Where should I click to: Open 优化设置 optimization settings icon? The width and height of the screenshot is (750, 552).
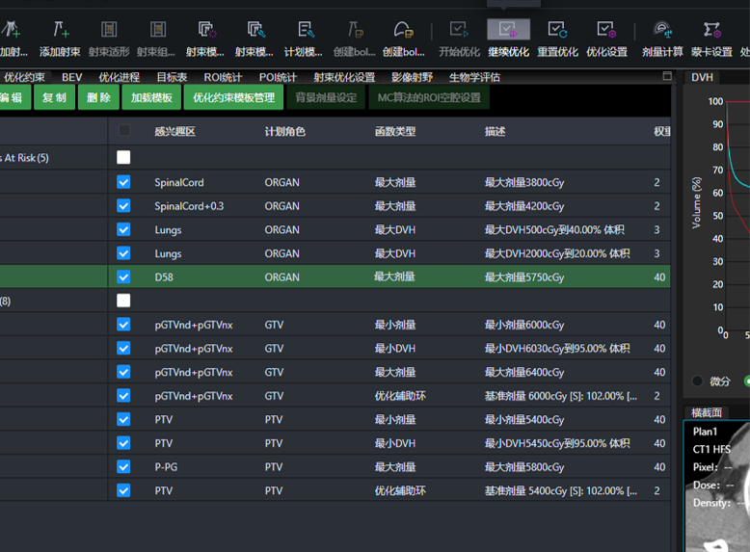tap(606, 30)
